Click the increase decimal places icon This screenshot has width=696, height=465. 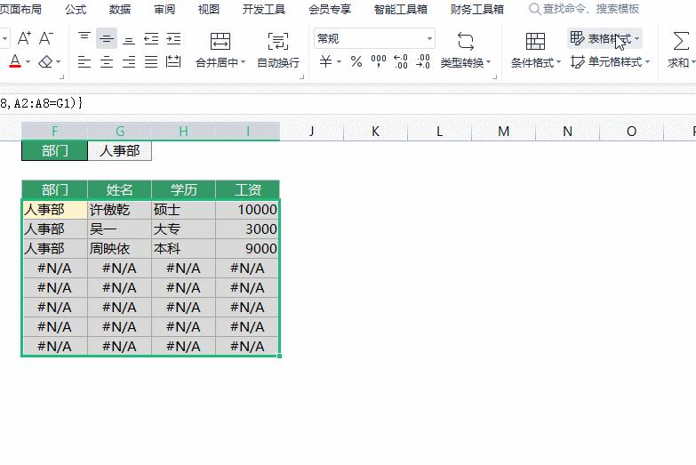point(400,62)
